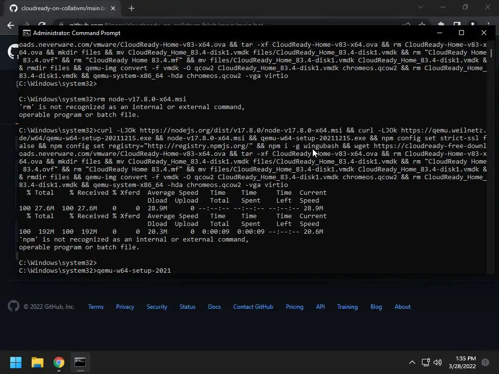Minimize the Command Prompt window

pyautogui.click(x=440, y=33)
